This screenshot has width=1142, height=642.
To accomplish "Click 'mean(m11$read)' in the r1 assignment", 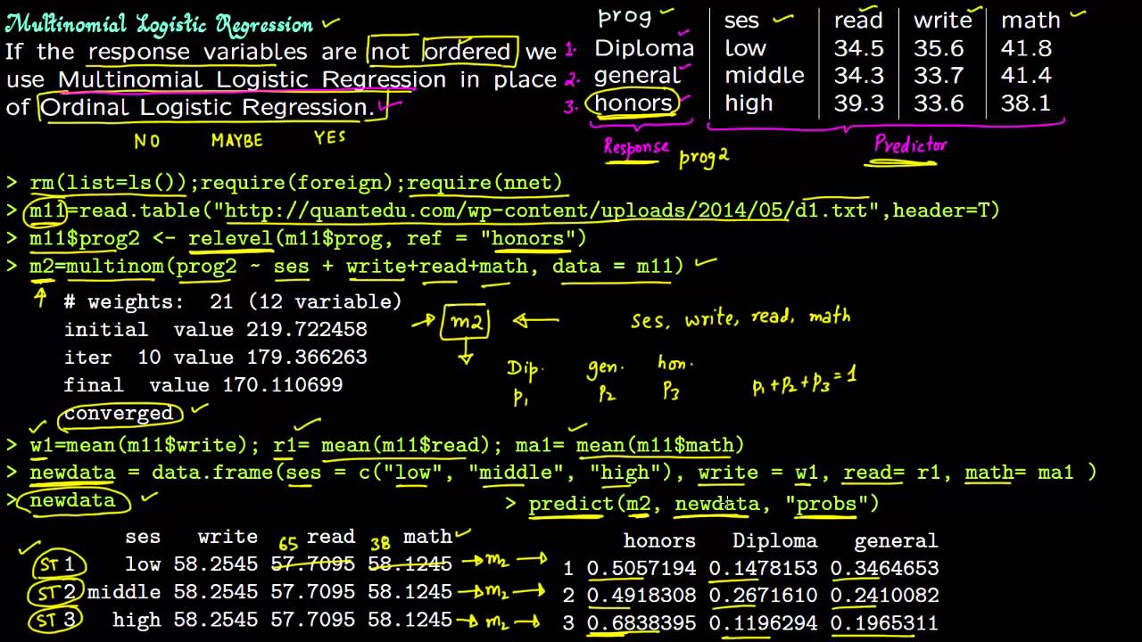I will (405, 445).
